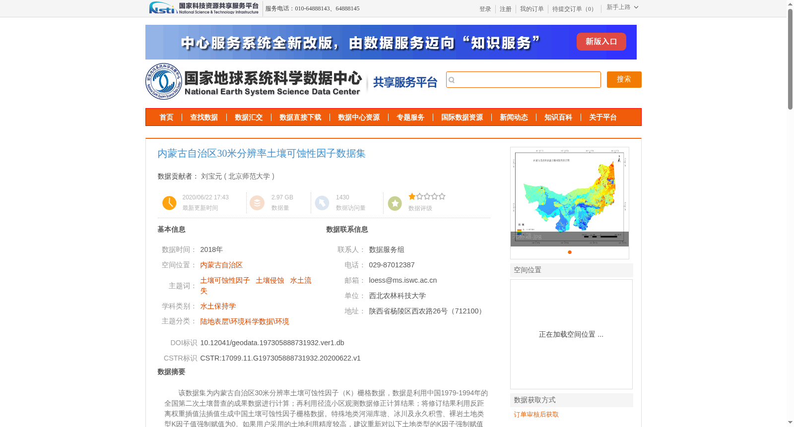Click the 土壤侵蚀 keyword link
The width and height of the screenshot is (794, 427).
(270, 280)
